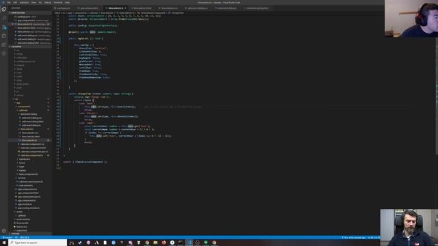The width and height of the screenshot is (438, 246).
Task: Collapse the Open Editors section header
Action: coord(30,13)
